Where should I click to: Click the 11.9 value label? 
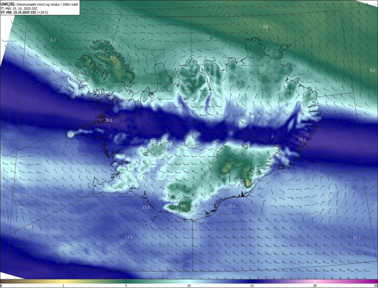[x=28, y=227]
